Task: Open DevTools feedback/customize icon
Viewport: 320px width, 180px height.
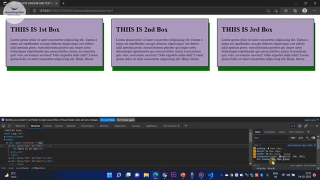Action: pos(305,126)
